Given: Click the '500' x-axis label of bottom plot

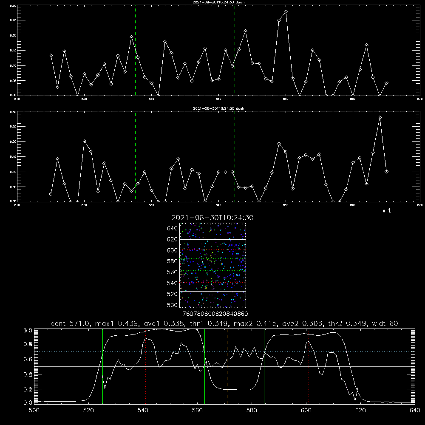Looking at the screenshot, I should [x=34, y=411].
